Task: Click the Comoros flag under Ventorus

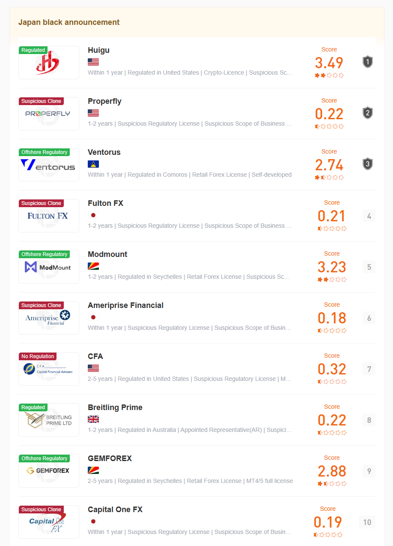Action: [x=93, y=164]
